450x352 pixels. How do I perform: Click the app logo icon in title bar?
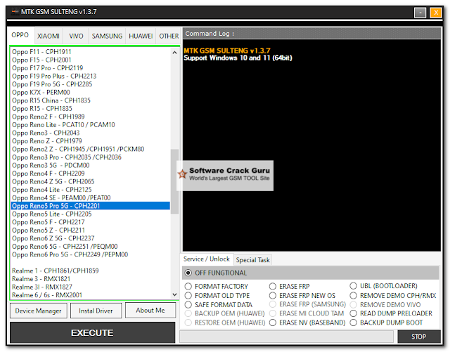point(15,12)
